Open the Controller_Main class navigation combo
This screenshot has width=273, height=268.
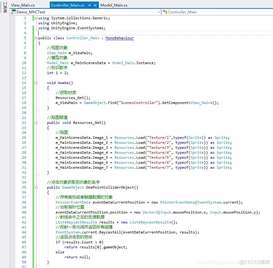217,12
